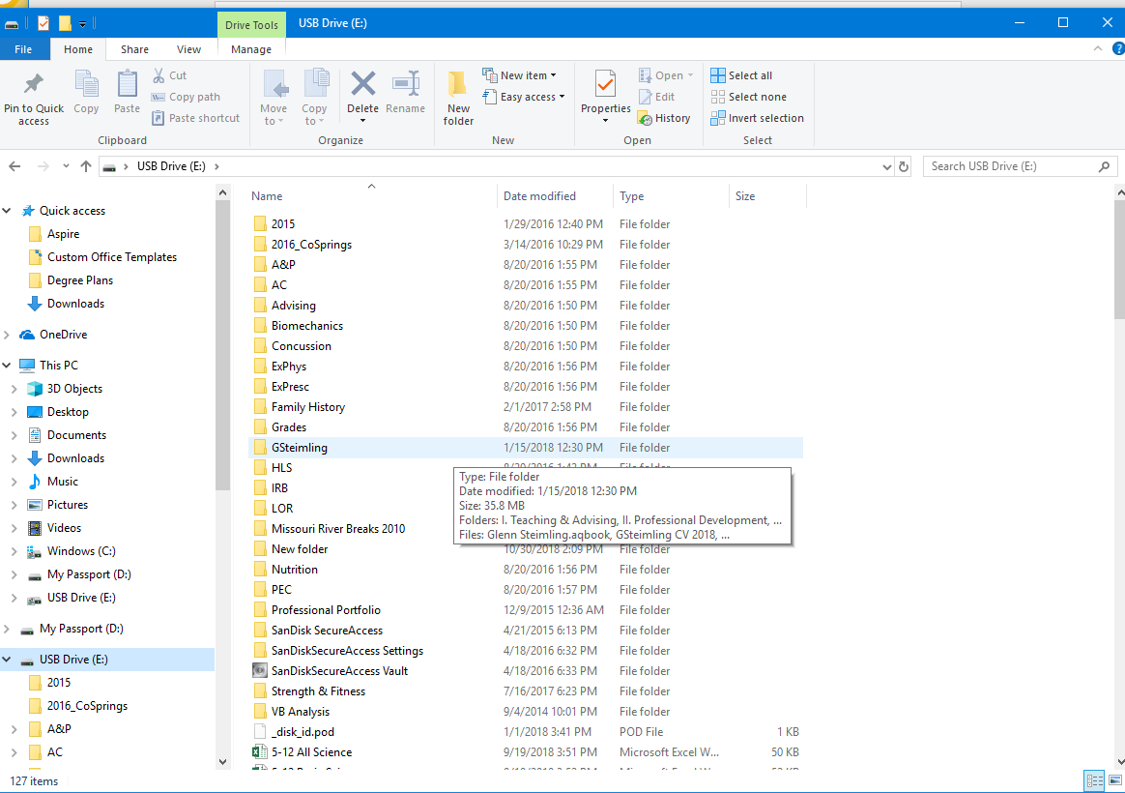
Task: Click Invert selection in ribbon
Action: coord(757,118)
